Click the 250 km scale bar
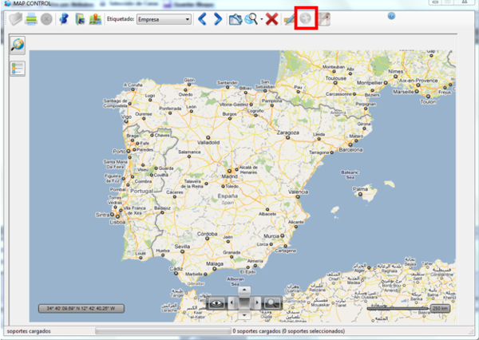This screenshot has height=340, width=479. pos(440,307)
